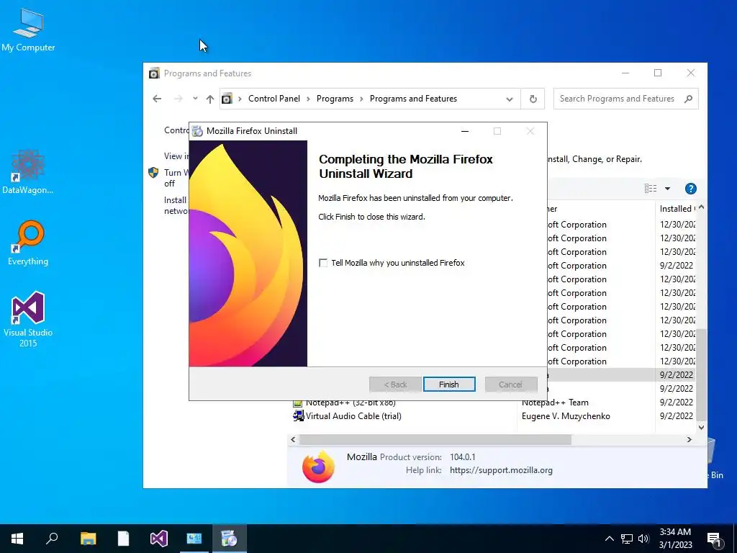
Task: Open My Computer desktop icon
Action: [x=28, y=29]
